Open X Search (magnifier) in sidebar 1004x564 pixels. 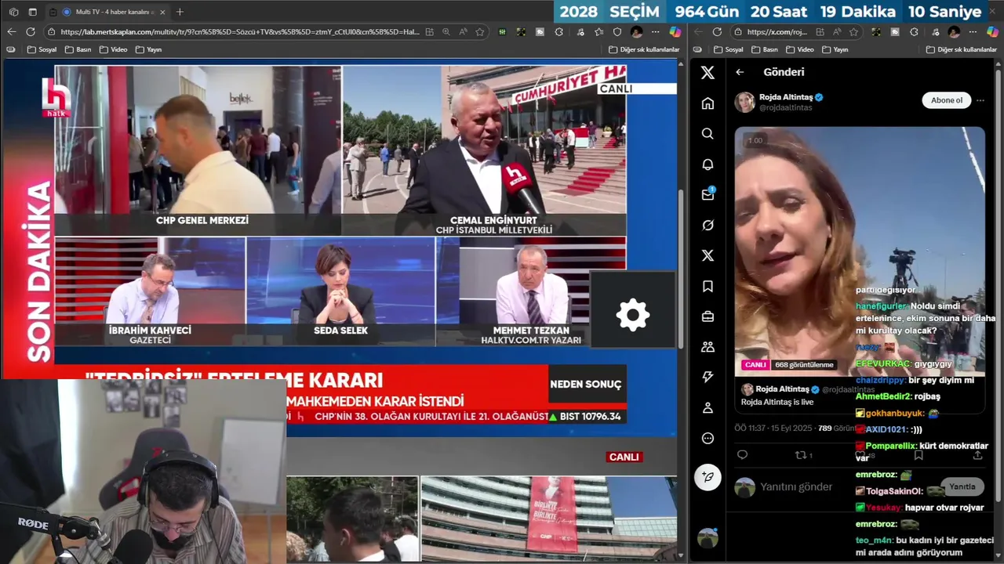point(708,134)
